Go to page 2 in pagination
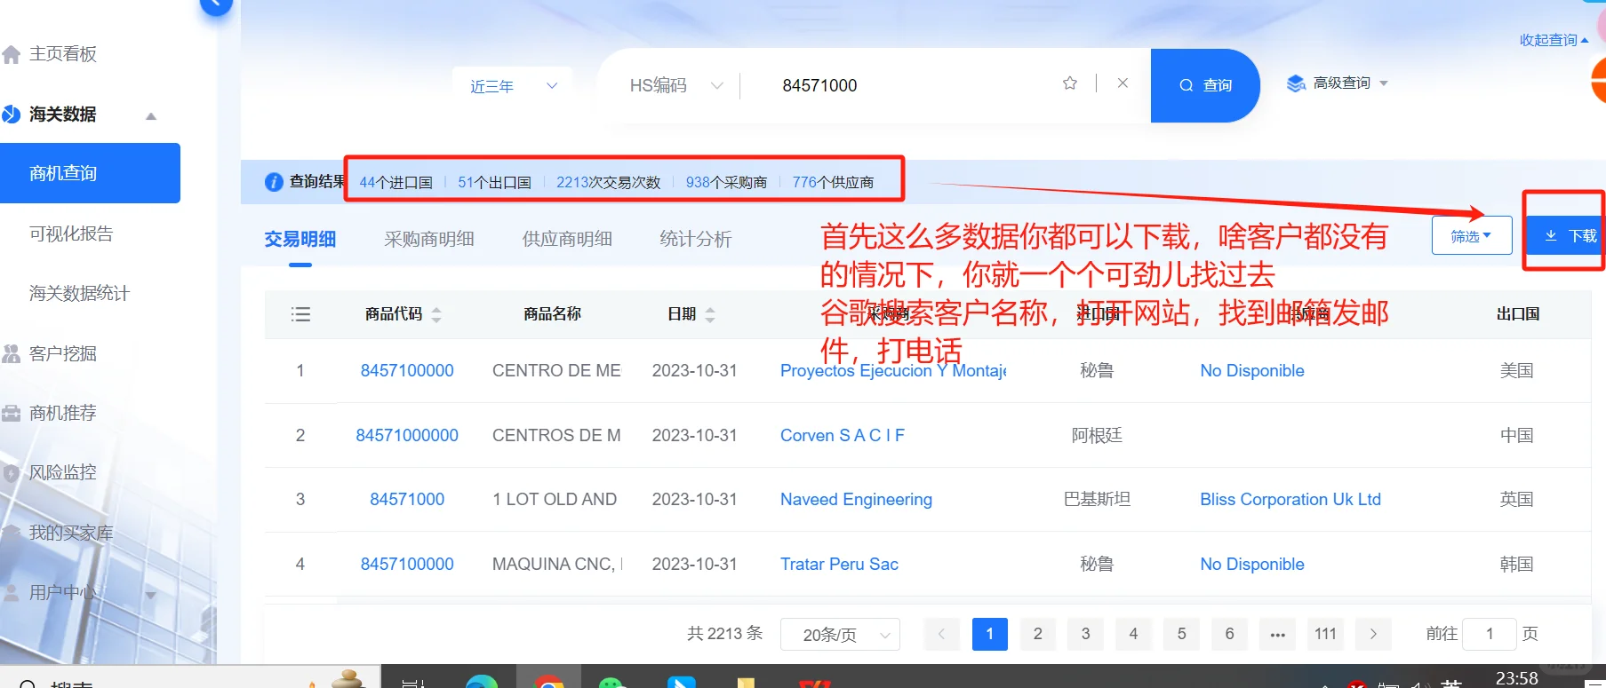The image size is (1606, 688). pyautogui.click(x=1037, y=634)
